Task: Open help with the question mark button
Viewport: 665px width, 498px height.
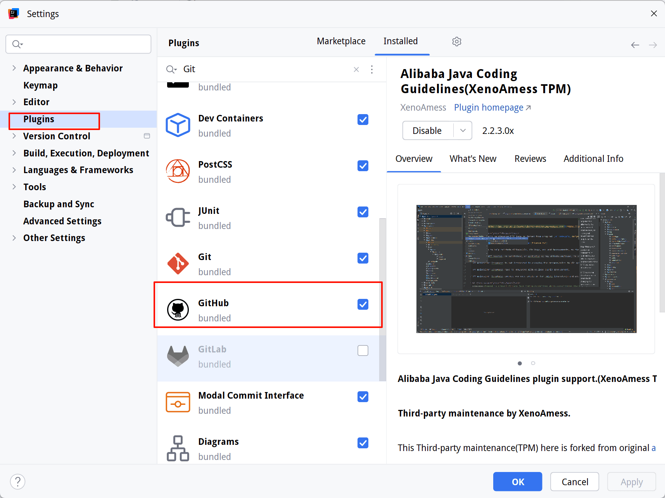Action: 18,482
